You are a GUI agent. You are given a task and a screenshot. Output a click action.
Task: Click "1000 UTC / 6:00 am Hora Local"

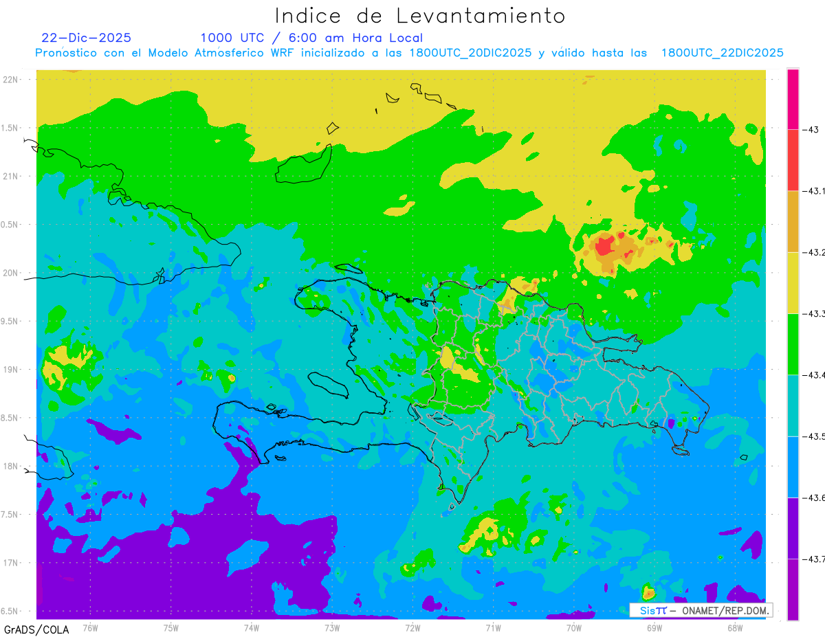tap(311, 38)
